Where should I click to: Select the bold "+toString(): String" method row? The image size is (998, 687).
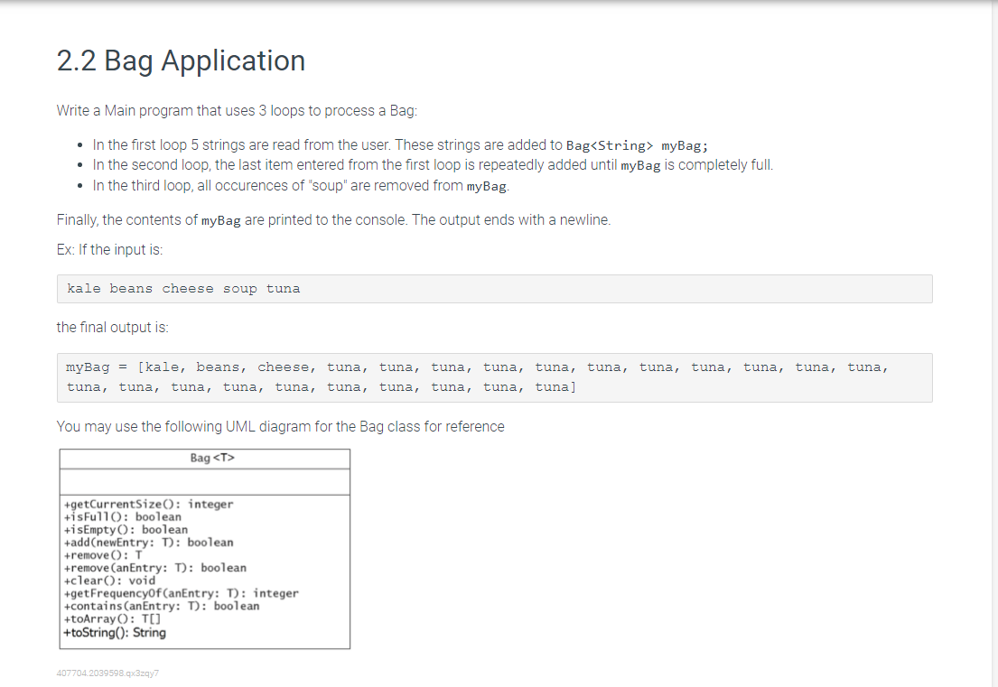(x=114, y=632)
